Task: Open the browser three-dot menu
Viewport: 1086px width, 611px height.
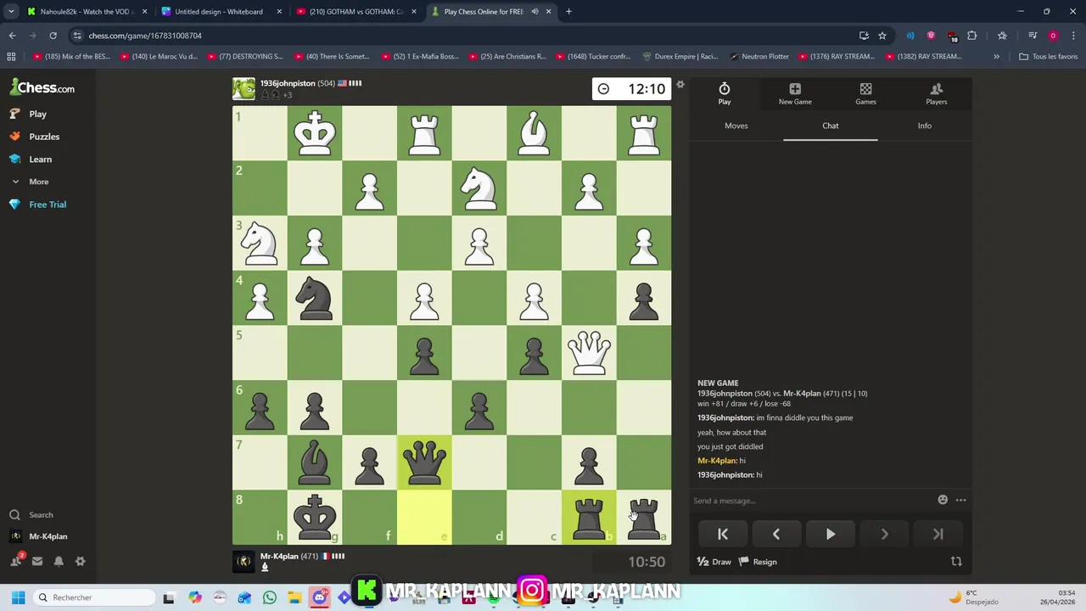Action: tap(1073, 36)
